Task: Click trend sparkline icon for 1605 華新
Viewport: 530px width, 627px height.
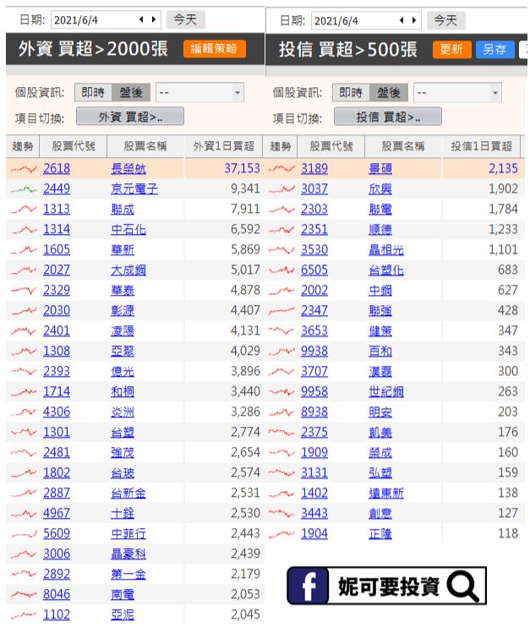Action: pyautogui.click(x=24, y=250)
